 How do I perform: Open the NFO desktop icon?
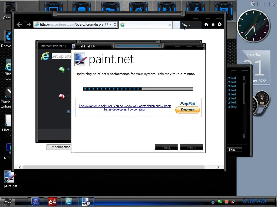click(8, 151)
